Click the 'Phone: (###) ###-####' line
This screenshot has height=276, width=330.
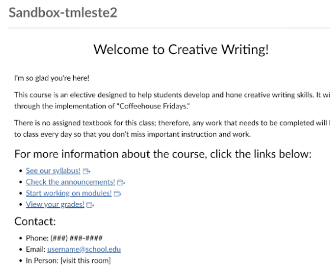64,238
